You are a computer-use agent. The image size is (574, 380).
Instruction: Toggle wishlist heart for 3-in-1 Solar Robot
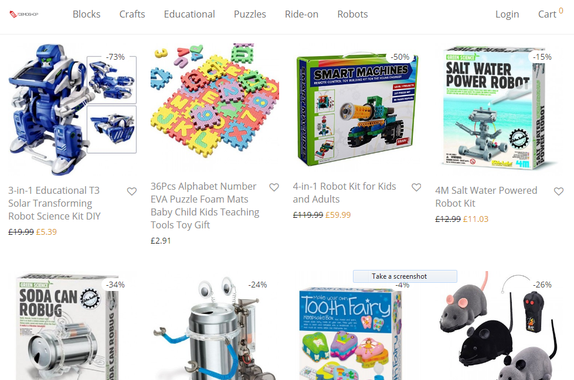coord(132,191)
